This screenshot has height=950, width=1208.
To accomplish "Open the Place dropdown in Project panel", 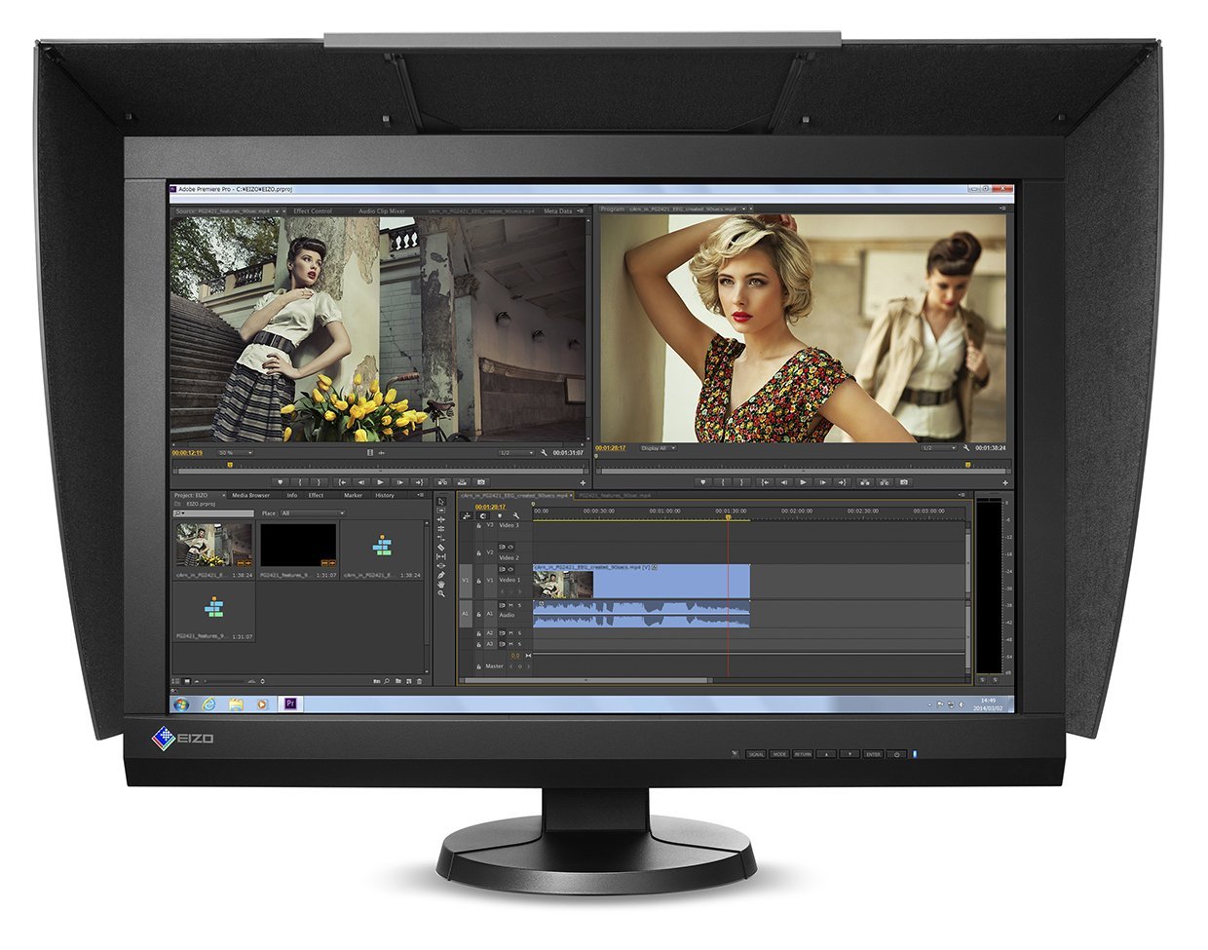I will point(313,513).
